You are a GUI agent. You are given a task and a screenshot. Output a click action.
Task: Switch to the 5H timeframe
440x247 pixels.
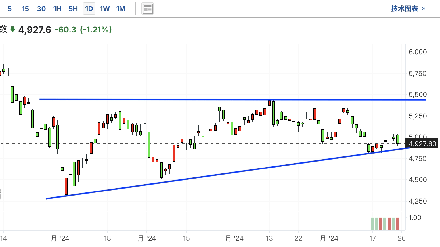tap(73, 9)
